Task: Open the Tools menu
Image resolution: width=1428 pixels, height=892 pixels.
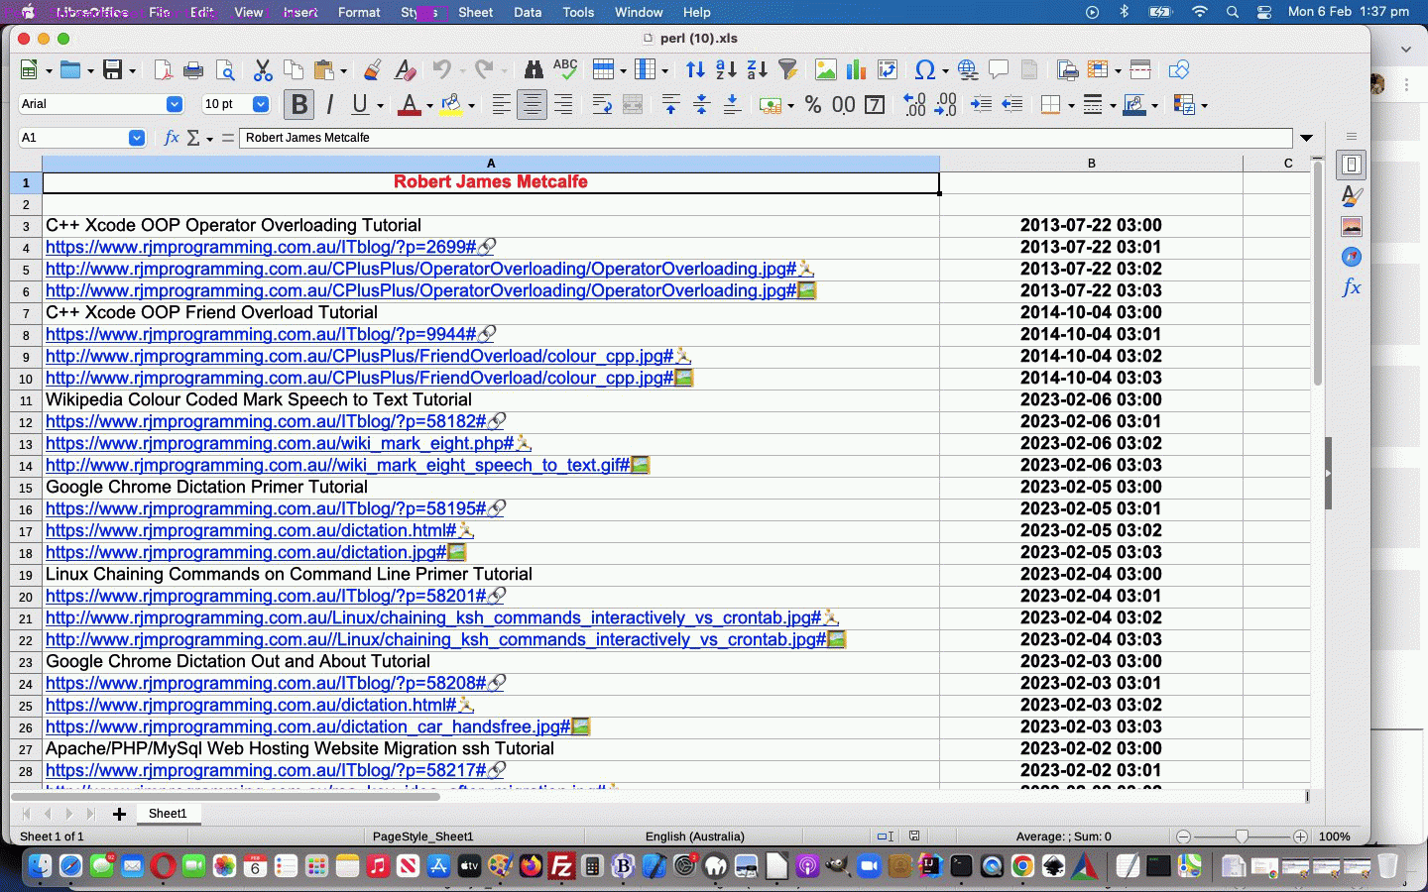Action: click(578, 12)
